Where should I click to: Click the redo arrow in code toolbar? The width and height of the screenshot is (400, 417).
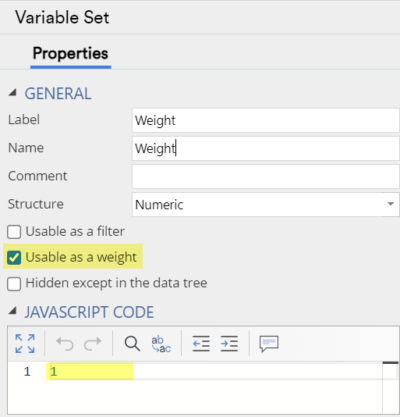point(93,344)
